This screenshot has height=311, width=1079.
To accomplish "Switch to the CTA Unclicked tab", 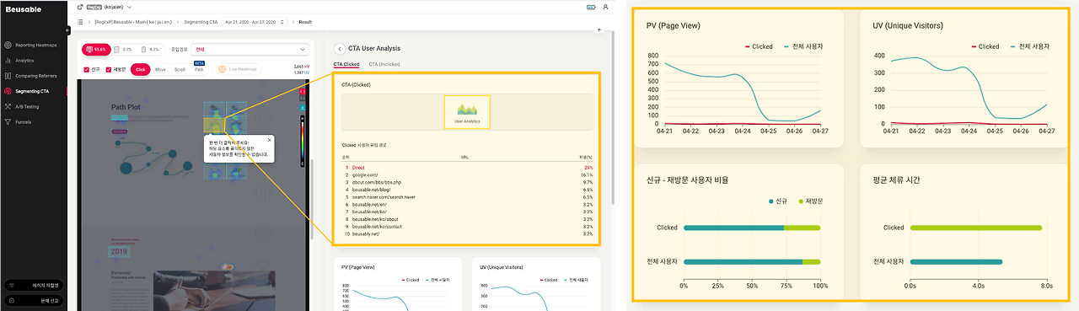I will [x=384, y=65].
